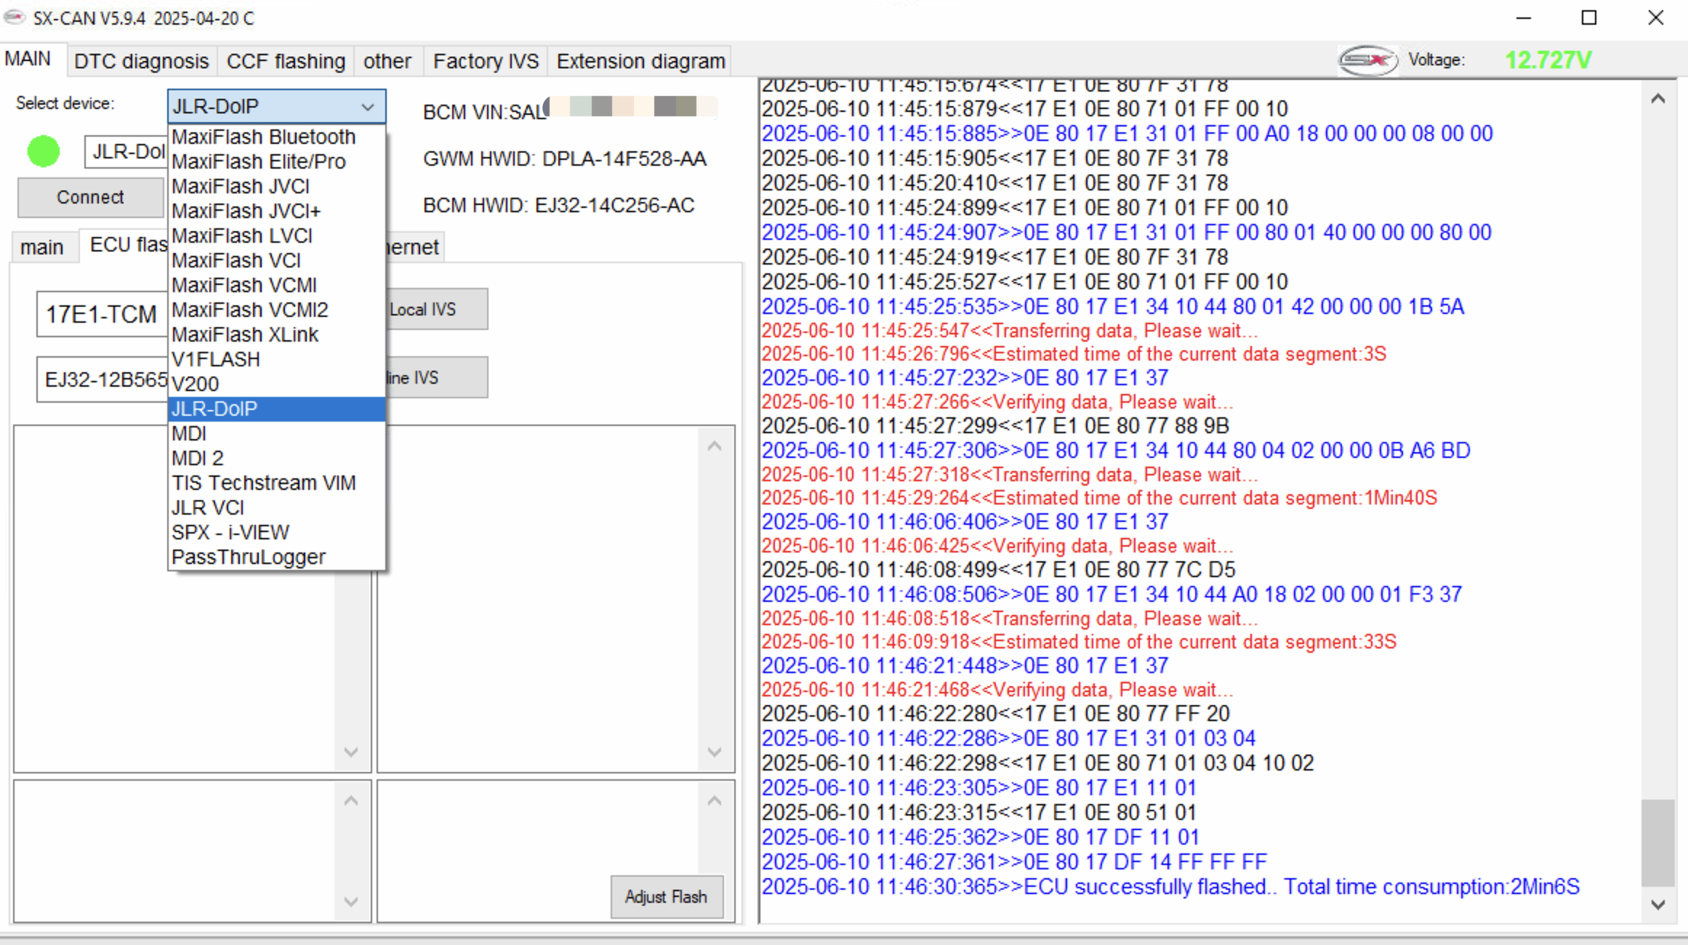The height and width of the screenshot is (945, 1688).
Task: Select MaxiFlash VCMI device option
Action: click(x=276, y=285)
